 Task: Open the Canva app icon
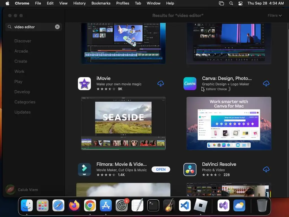point(190,84)
